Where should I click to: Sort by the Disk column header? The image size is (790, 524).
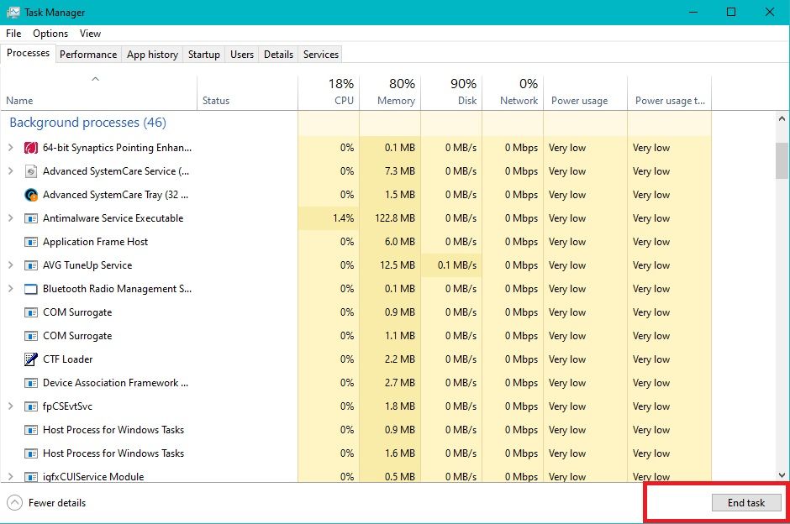click(451, 92)
